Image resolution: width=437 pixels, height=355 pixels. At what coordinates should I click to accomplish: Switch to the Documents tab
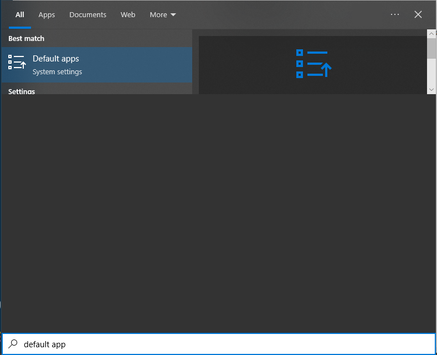pos(88,15)
